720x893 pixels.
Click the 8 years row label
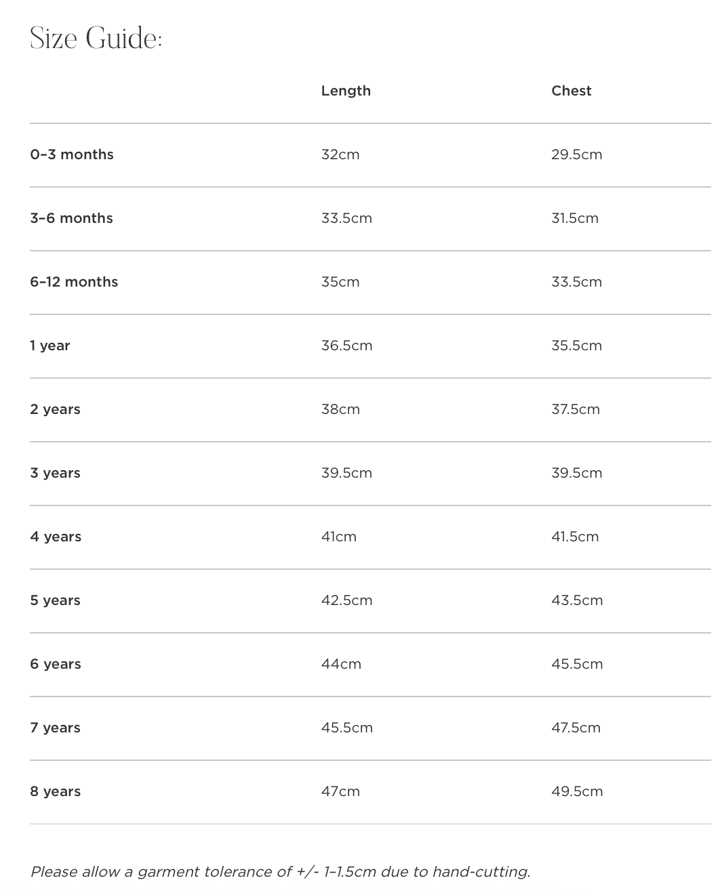click(x=55, y=791)
